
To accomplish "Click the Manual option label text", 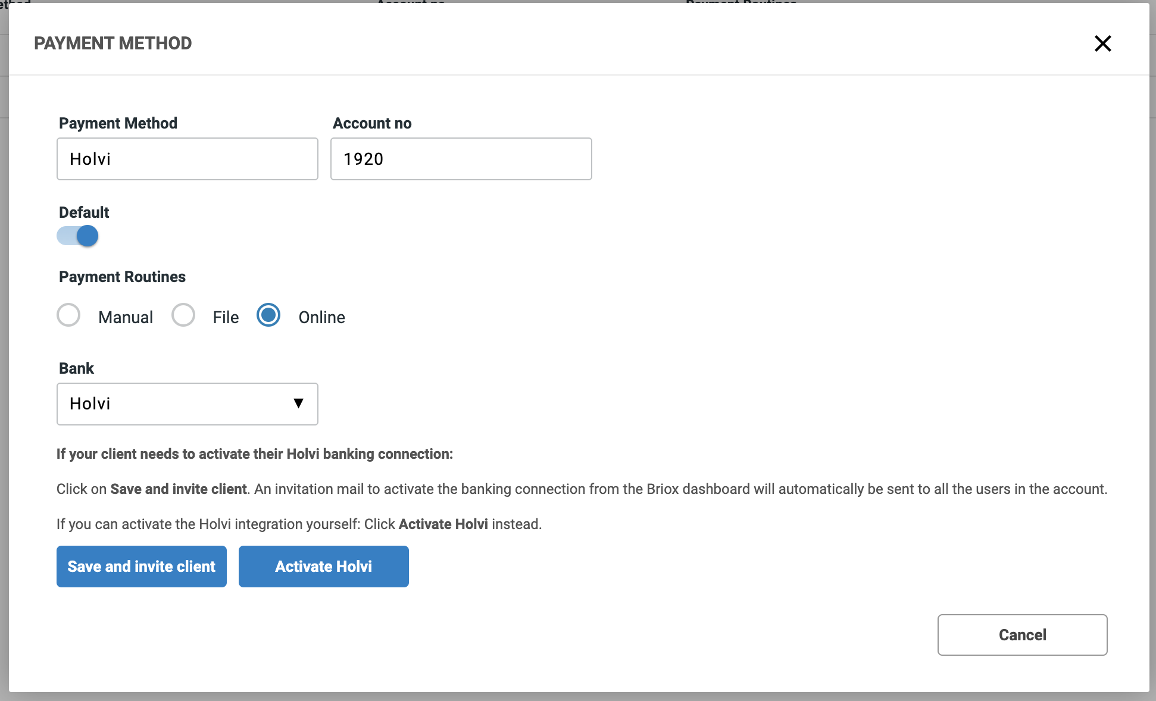I will coord(126,317).
